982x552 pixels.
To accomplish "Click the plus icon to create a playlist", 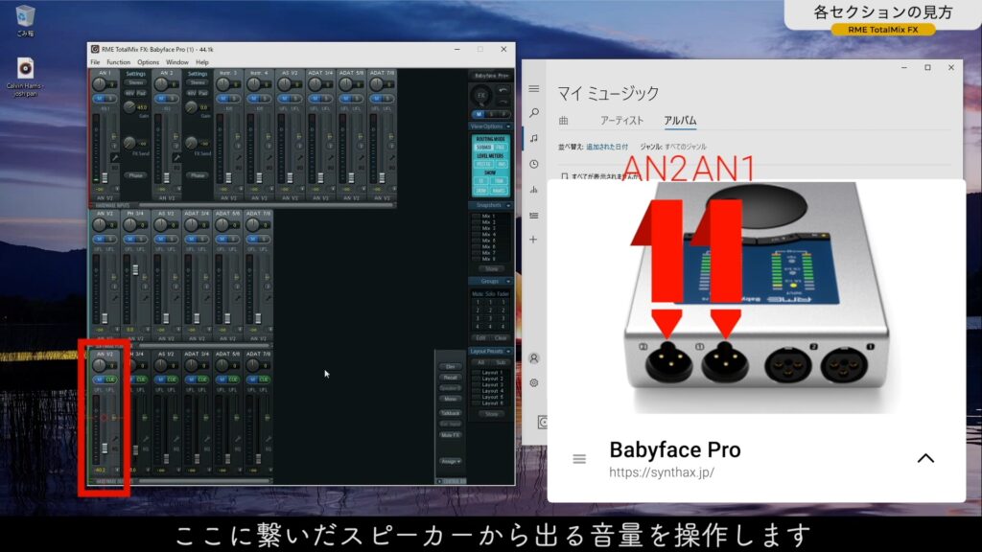I will click(x=533, y=239).
